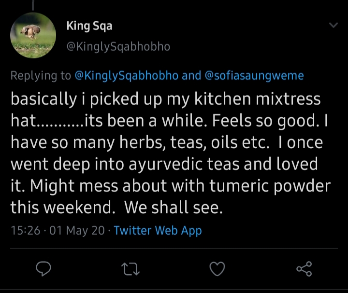The image size is (348, 293).
Task: Visit the @sofiasaungweme mentioned profile
Action: click(x=255, y=76)
